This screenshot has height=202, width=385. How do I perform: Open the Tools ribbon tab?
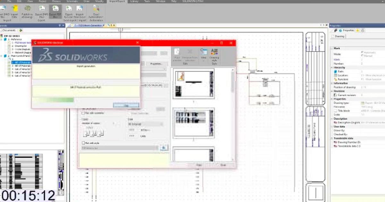[x=147, y=1]
